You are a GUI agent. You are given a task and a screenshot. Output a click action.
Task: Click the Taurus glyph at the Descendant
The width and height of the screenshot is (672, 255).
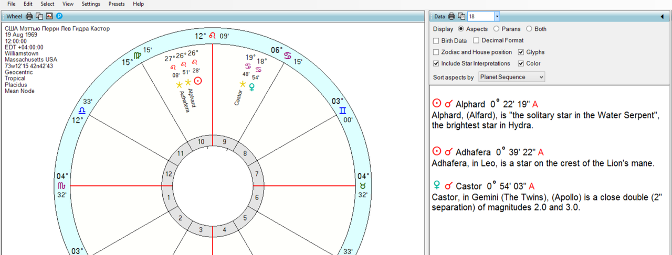click(x=362, y=186)
